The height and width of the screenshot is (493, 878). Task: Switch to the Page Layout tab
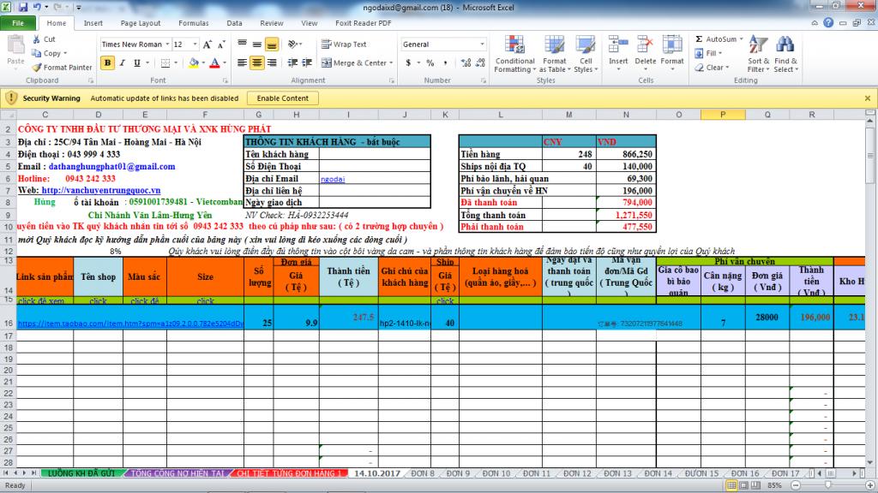tap(141, 23)
